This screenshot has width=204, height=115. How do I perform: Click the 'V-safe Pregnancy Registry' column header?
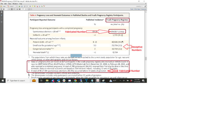tap(118, 20)
